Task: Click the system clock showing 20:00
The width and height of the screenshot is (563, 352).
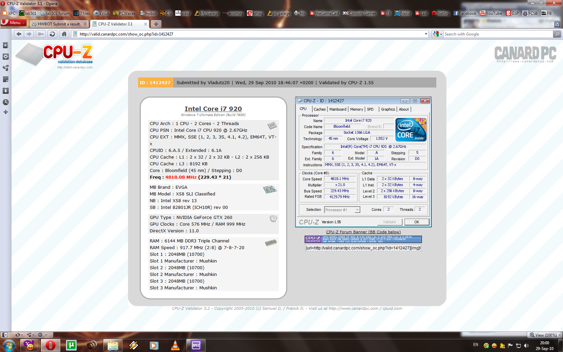Action: tap(545, 343)
